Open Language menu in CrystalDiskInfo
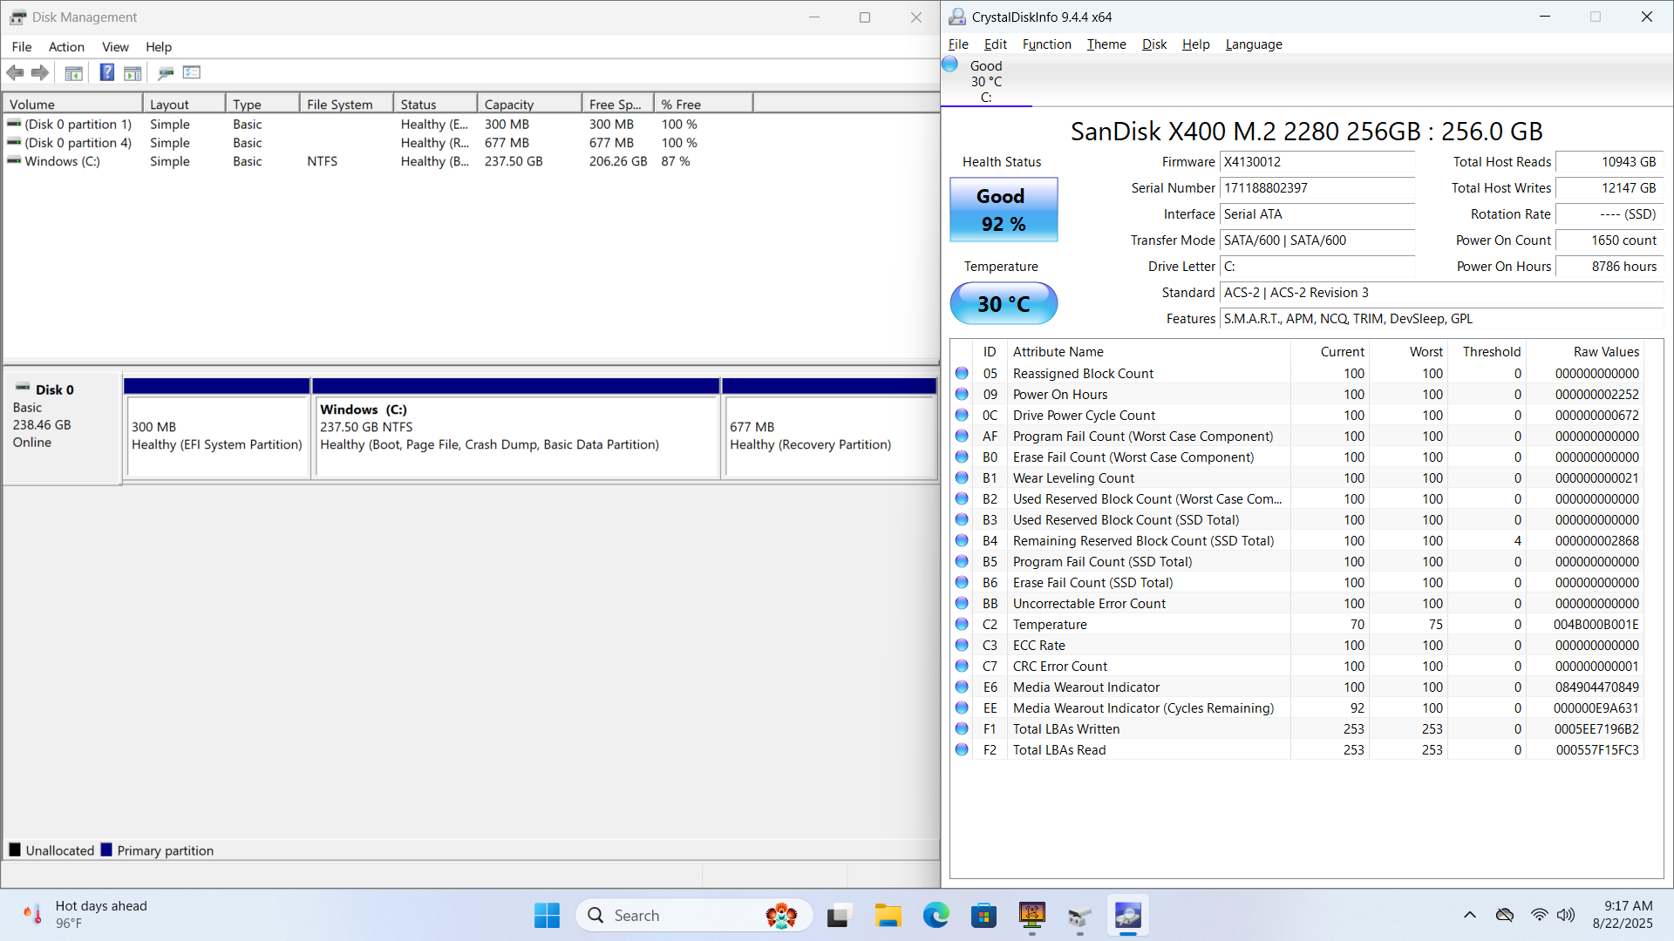 [x=1254, y=44]
